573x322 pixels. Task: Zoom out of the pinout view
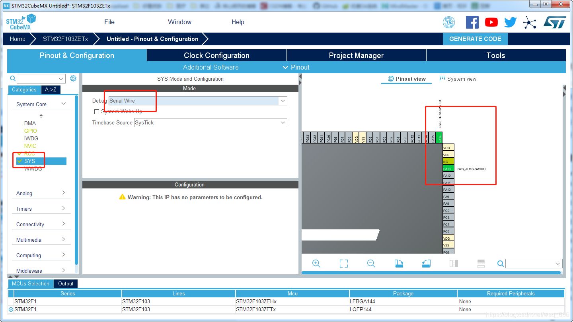coord(371,264)
